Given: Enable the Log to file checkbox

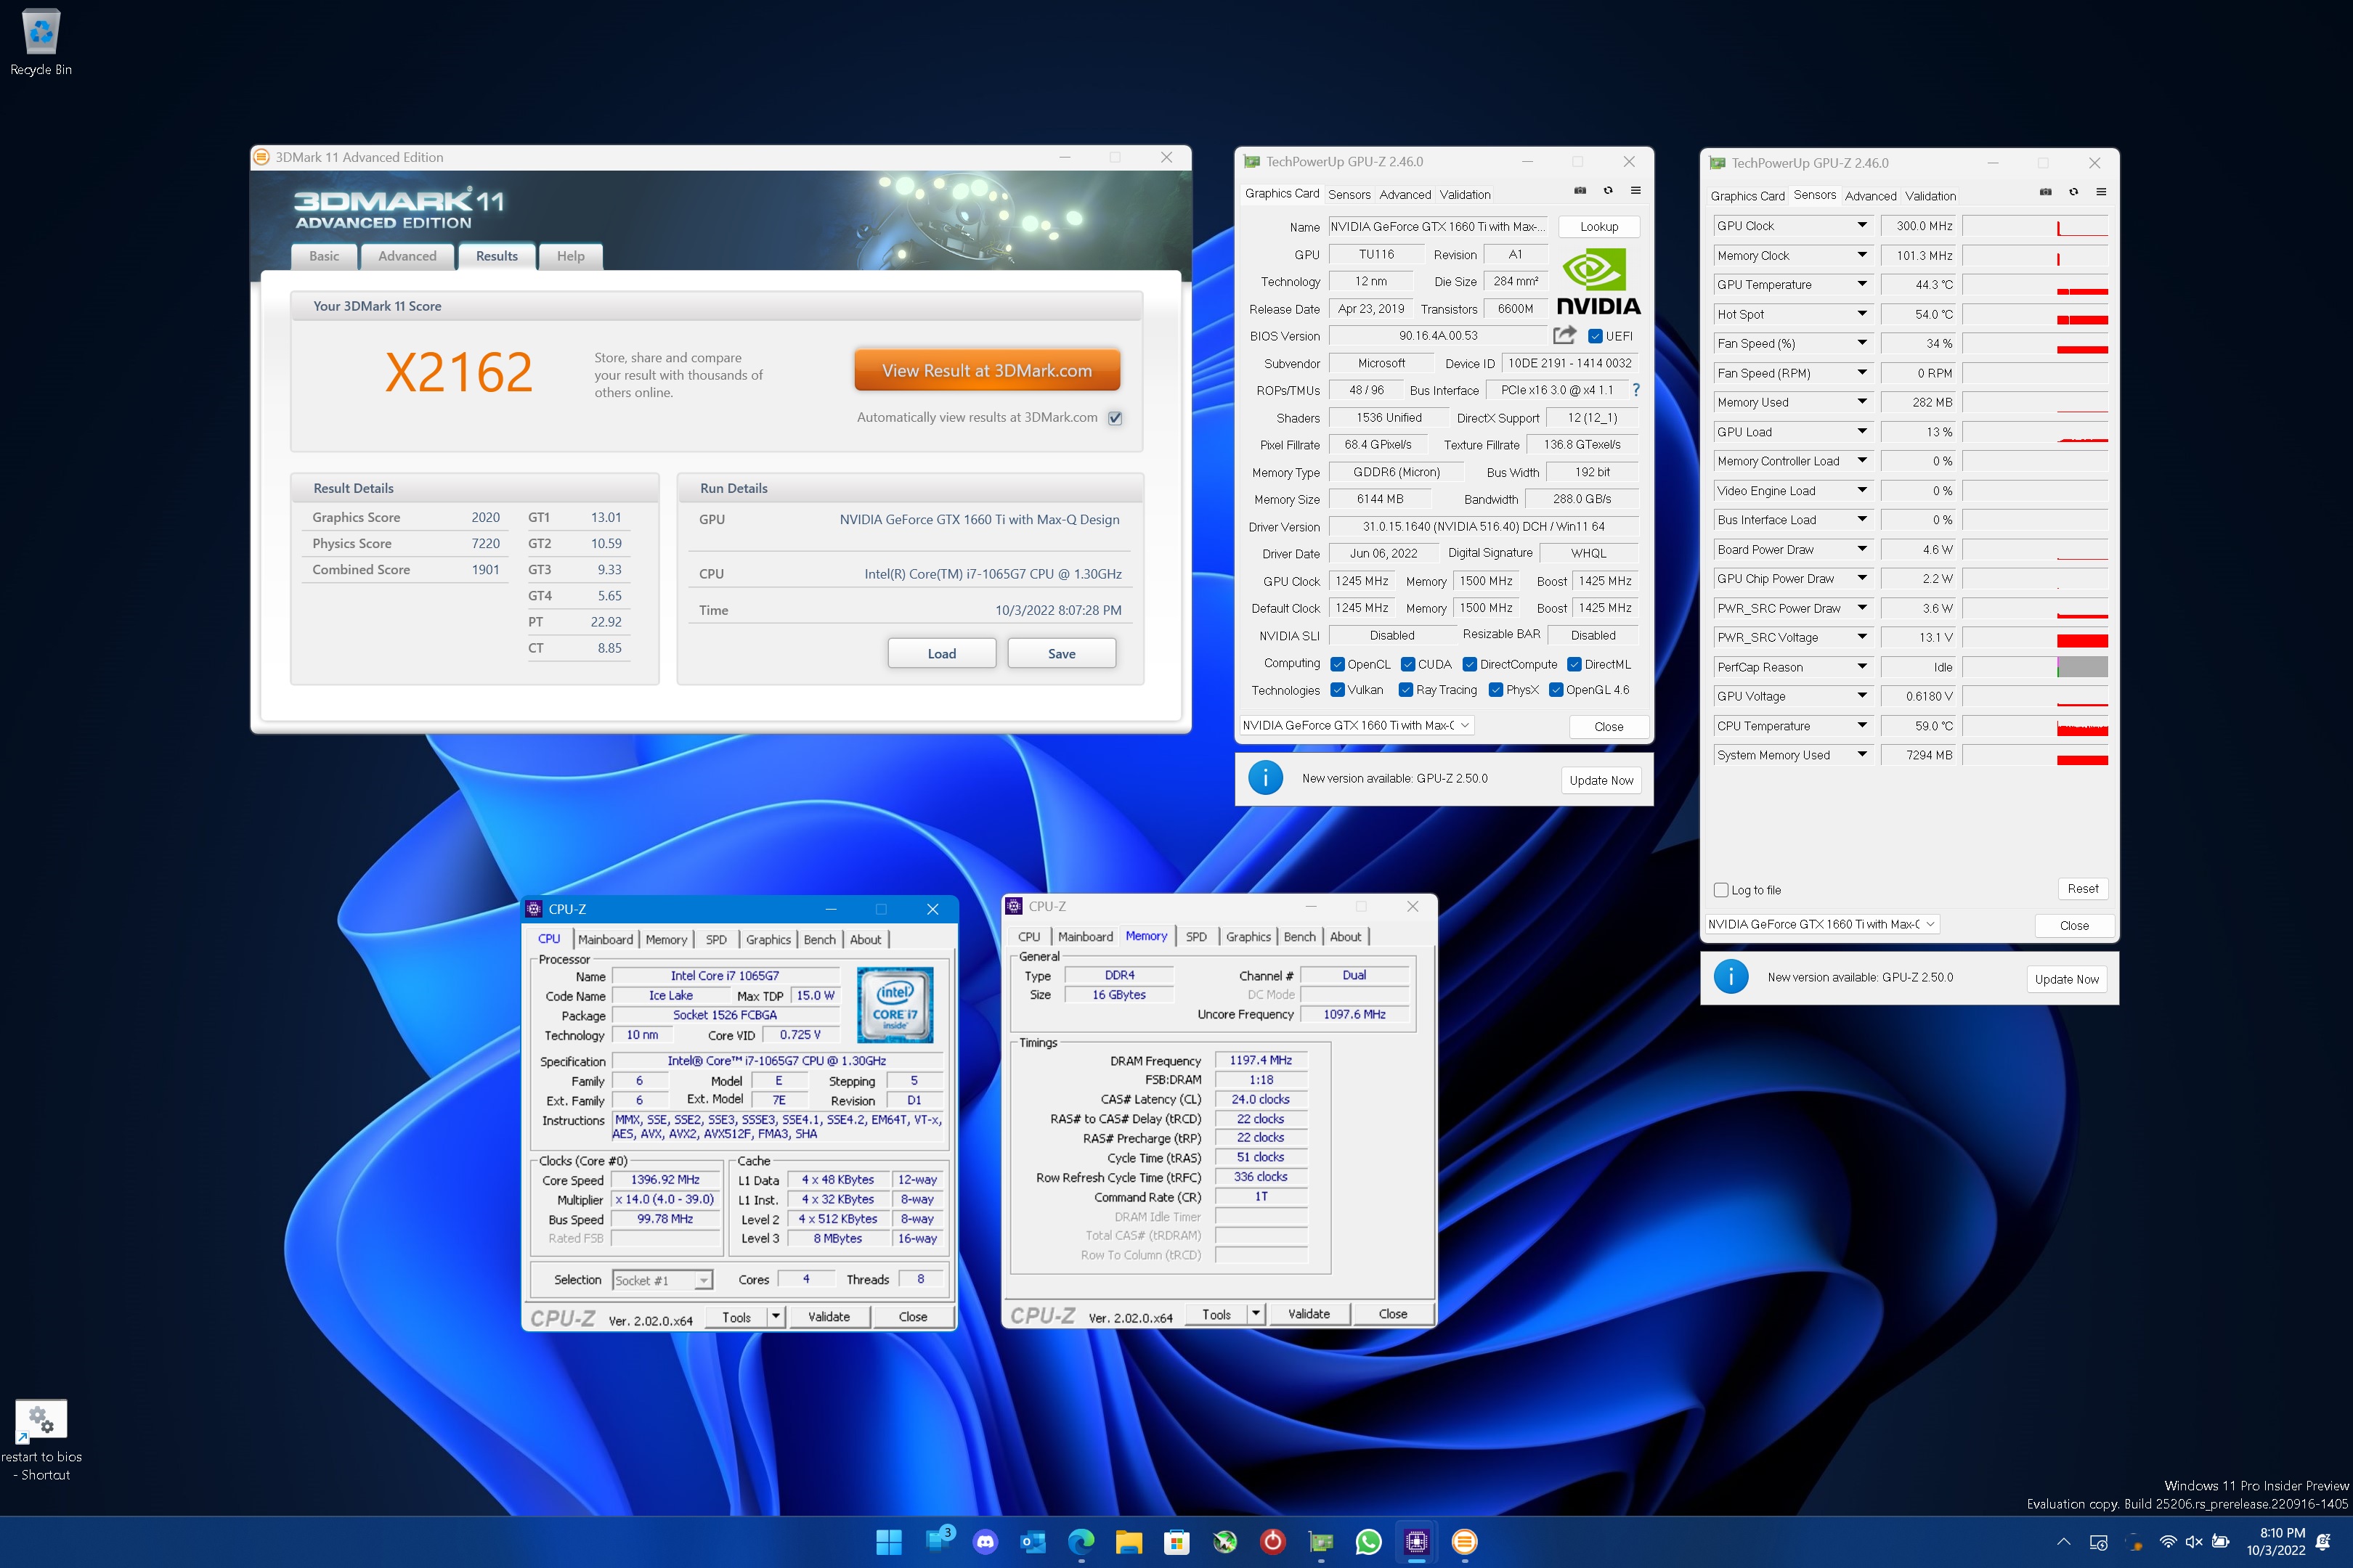Looking at the screenshot, I should coord(1720,890).
